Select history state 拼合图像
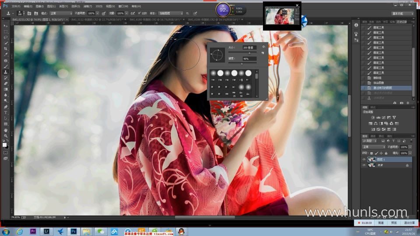Image resolution: width=420 pixels, height=236 pixels. 387,83
